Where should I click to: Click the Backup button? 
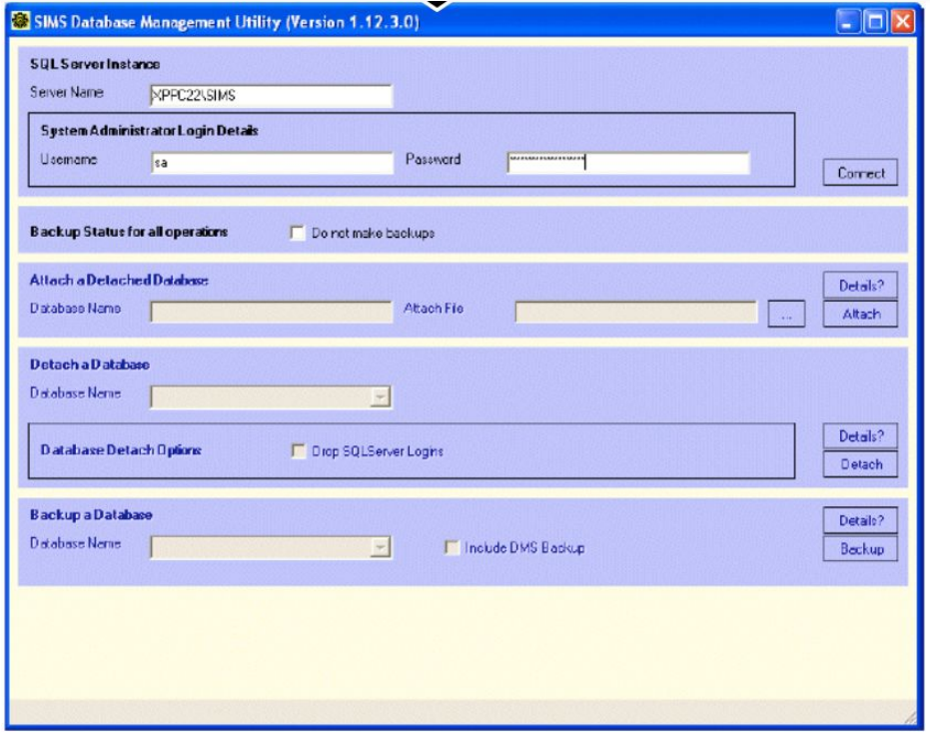point(854,550)
